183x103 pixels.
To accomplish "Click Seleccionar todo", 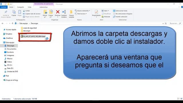I will coord(120,11).
